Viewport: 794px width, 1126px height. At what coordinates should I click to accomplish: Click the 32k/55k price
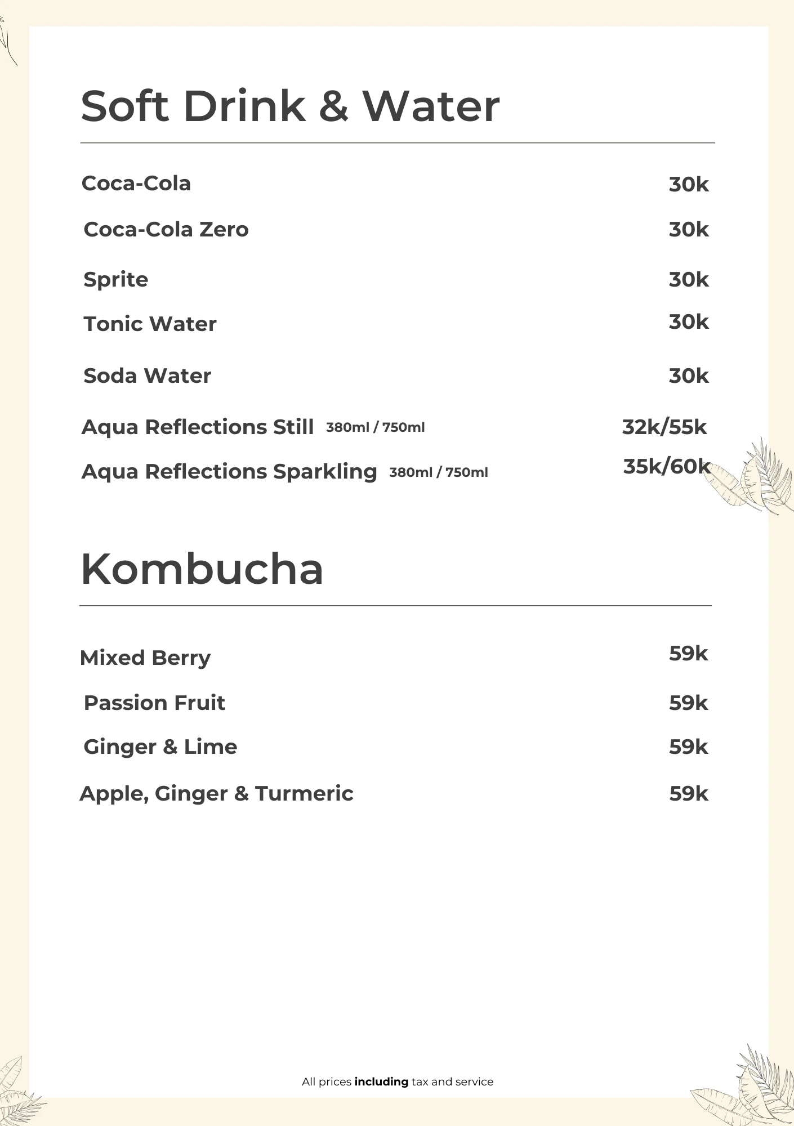point(664,427)
